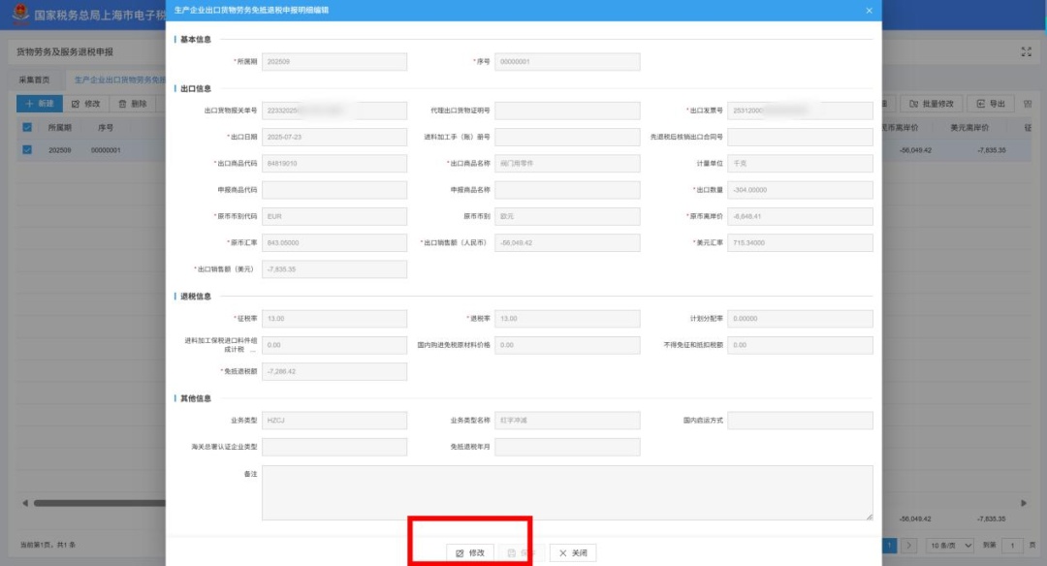The width and height of the screenshot is (1047, 566).
Task: Toggle the select-all checkbox in the table header
Action: (x=27, y=128)
